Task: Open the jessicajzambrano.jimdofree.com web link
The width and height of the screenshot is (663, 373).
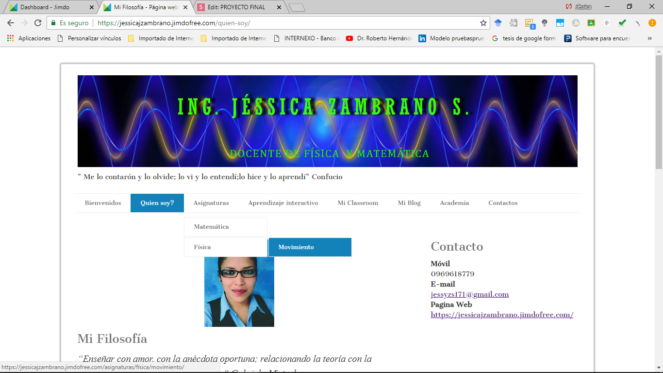Action: 502,315
